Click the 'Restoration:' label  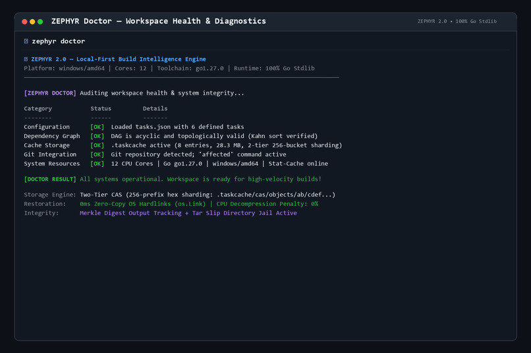pyautogui.click(x=45, y=204)
